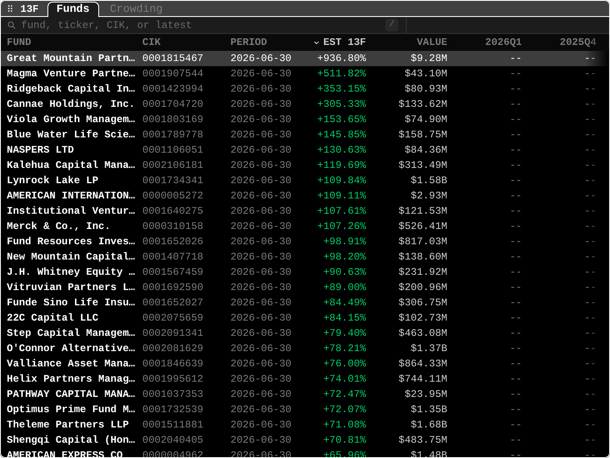
Task: Click Step Capital Managem… row
Action: coord(305,333)
